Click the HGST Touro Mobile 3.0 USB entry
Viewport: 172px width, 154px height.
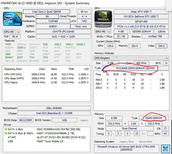[x=50, y=141]
